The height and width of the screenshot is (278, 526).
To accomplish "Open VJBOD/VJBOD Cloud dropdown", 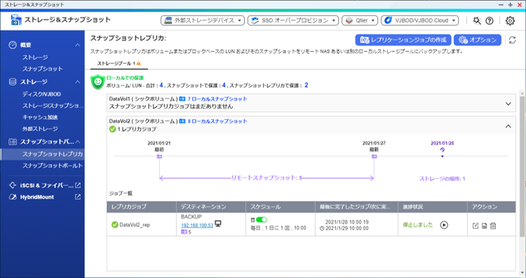I will [x=419, y=20].
